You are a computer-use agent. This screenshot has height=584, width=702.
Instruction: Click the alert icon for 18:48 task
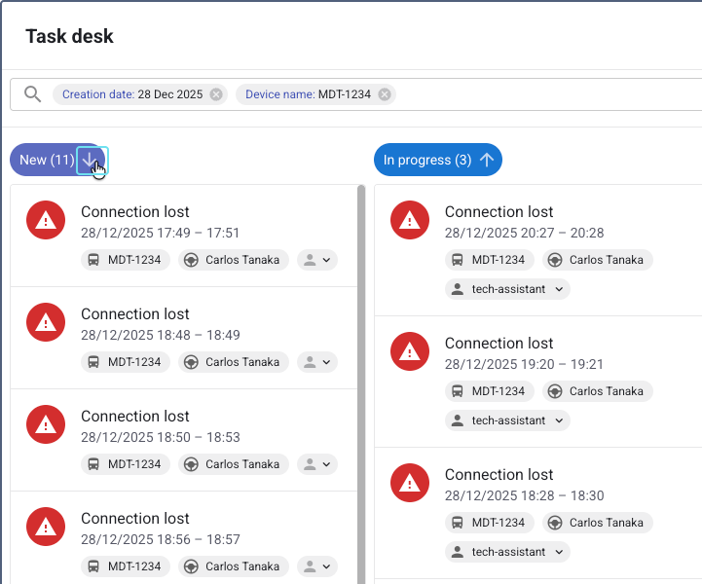(45, 323)
